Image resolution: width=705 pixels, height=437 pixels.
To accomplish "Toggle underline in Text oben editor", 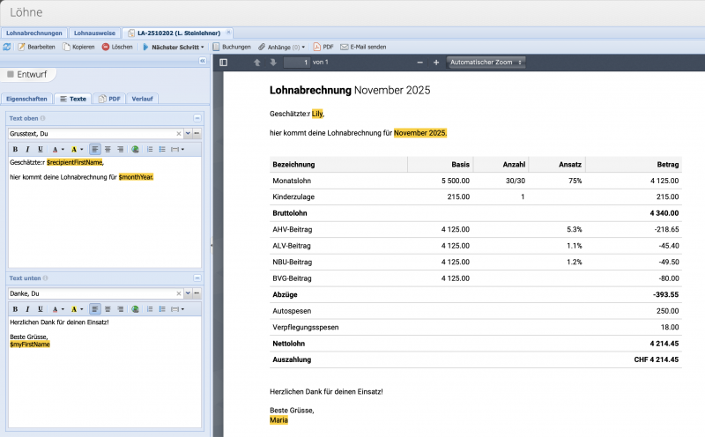I will click(40, 149).
